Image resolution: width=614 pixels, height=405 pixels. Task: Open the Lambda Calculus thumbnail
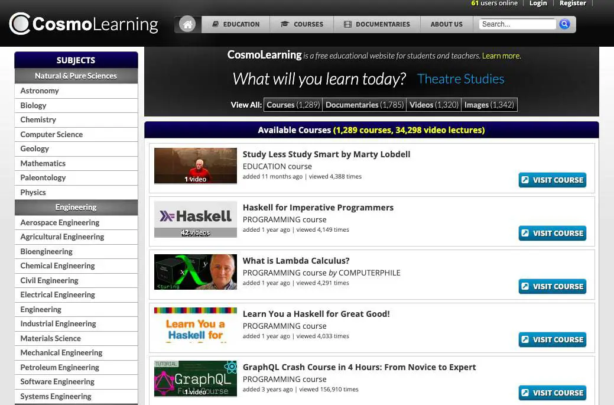pos(196,272)
